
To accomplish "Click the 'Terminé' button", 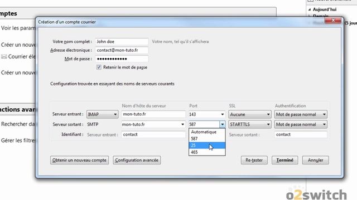I will click(x=285, y=160).
